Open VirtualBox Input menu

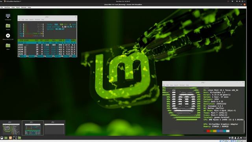(x=18, y=7)
